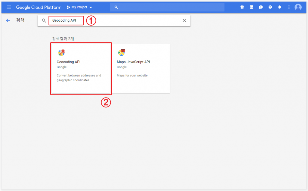This screenshot has width=308, height=191.
Task: Open the My Project selector dropdown
Action: (79, 7)
